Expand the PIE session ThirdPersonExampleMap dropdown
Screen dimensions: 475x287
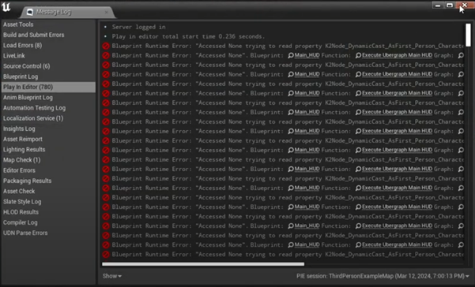pyautogui.click(x=383, y=276)
